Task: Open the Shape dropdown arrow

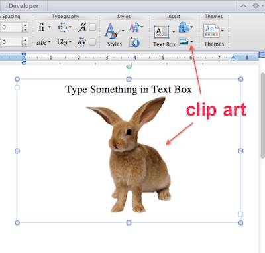Action: (191, 27)
